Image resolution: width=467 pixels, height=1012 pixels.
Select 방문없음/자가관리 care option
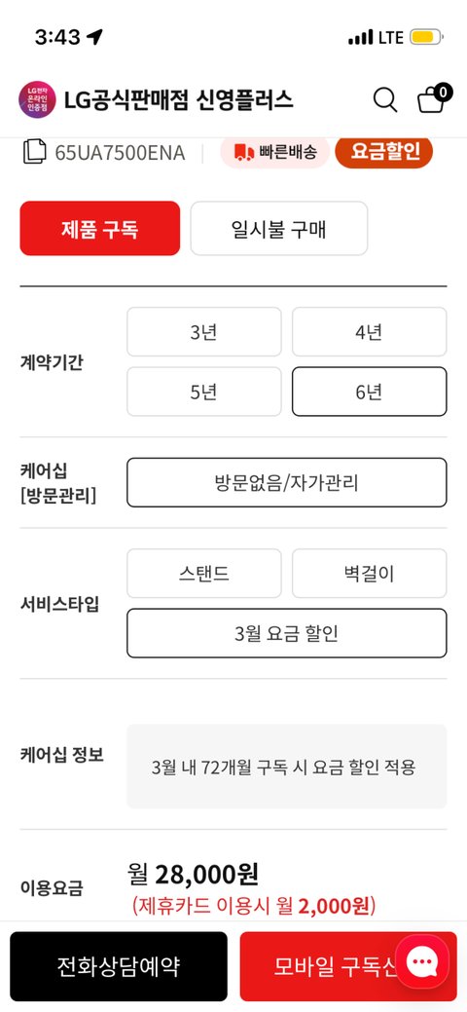pyautogui.click(x=286, y=483)
